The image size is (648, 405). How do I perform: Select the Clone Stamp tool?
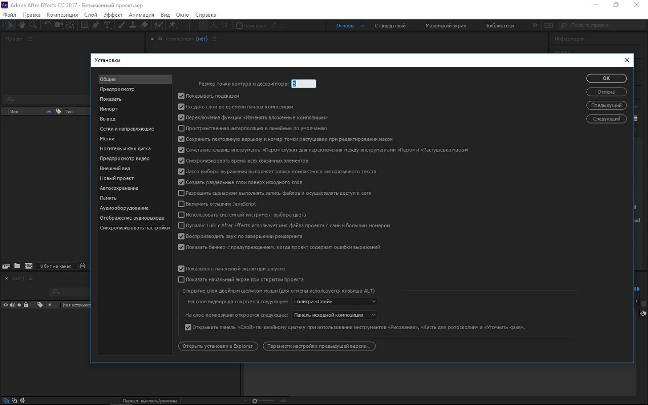point(133,25)
